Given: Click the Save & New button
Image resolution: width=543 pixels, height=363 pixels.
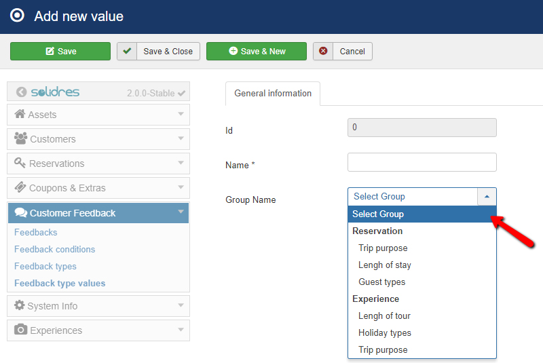Looking at the screenshot, I should pyautogui.click(x=257, y=51).
